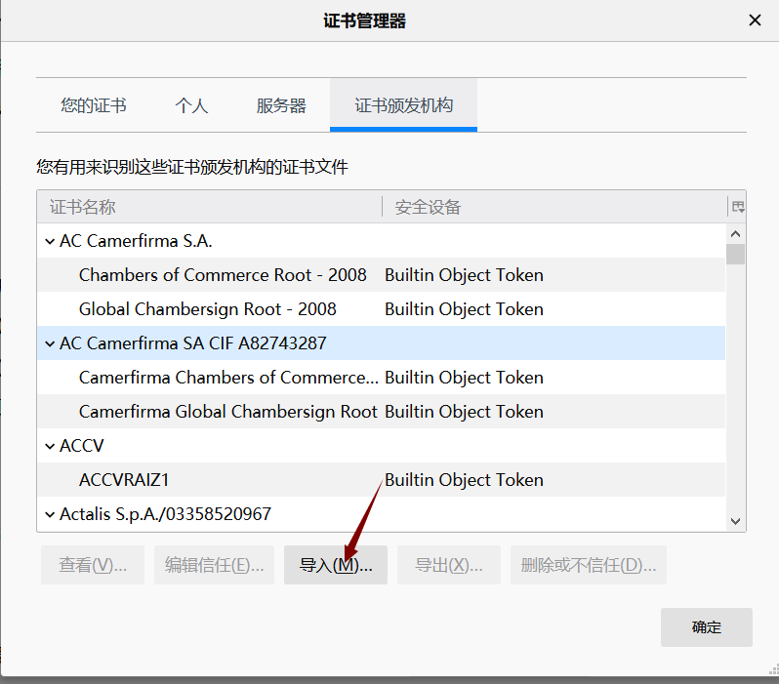Click Builtin Object Token beside Chambers of Commerce Root - 2008

pos(464,275)
